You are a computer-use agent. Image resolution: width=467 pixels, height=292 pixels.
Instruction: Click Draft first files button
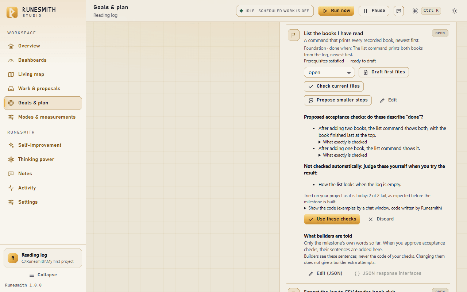(x=384, y=72)
